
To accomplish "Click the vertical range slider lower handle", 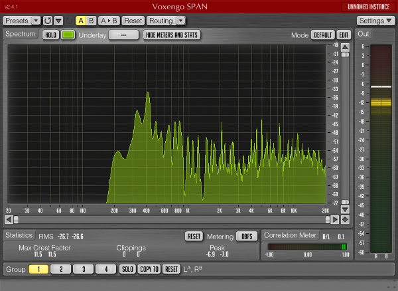I will (345, 202).
